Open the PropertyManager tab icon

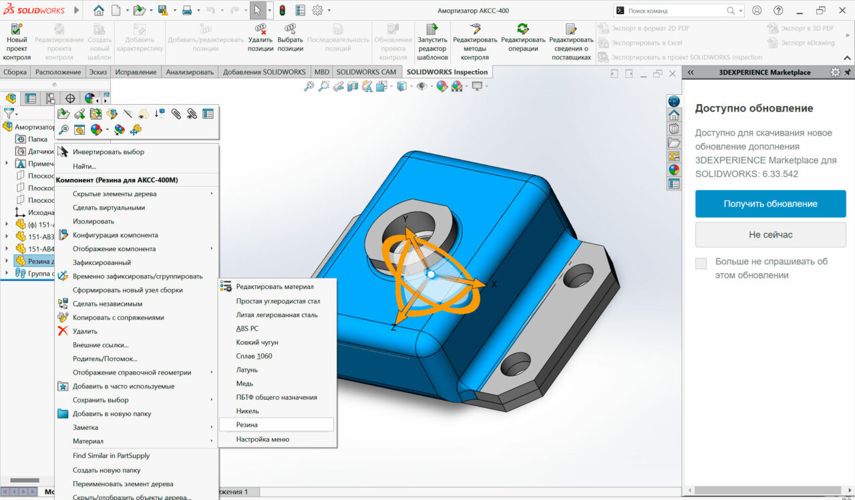pyautogui.click(x=31, y=98)
